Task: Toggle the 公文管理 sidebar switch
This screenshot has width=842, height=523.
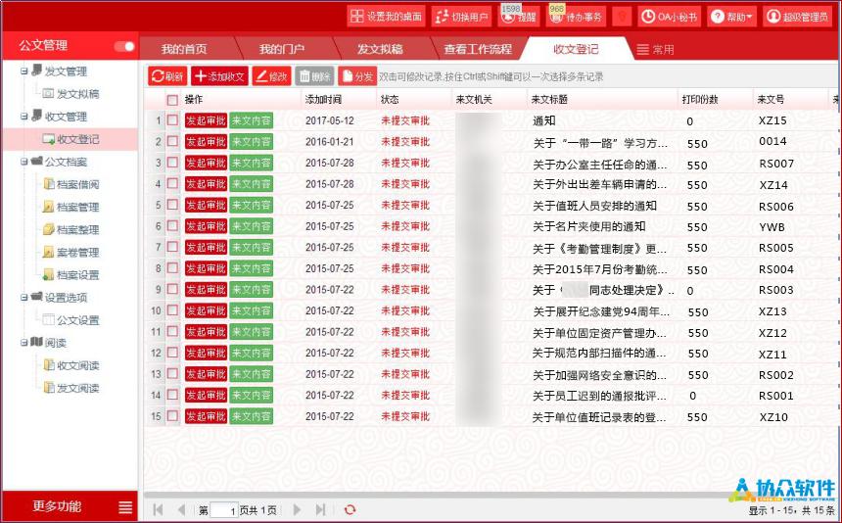Action: click(124, 46)
